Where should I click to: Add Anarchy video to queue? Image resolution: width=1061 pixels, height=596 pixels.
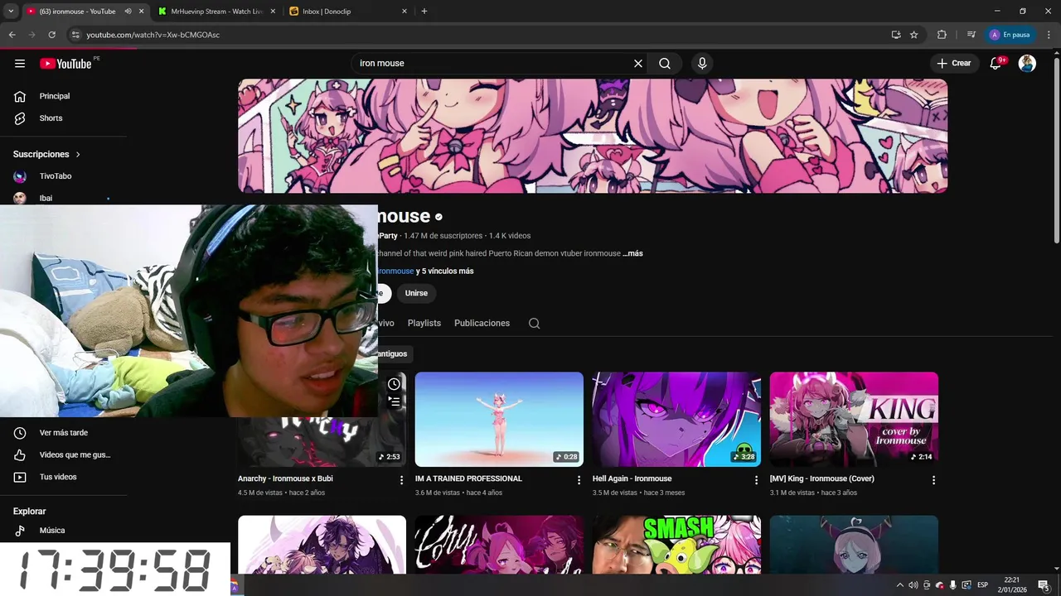[x=394, y=401]
